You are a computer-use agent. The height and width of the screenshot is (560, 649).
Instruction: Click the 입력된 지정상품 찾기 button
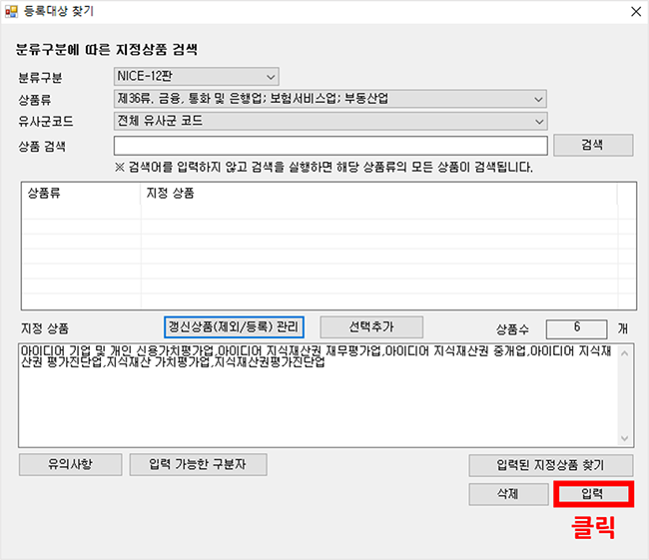click(x=550, y=465)
